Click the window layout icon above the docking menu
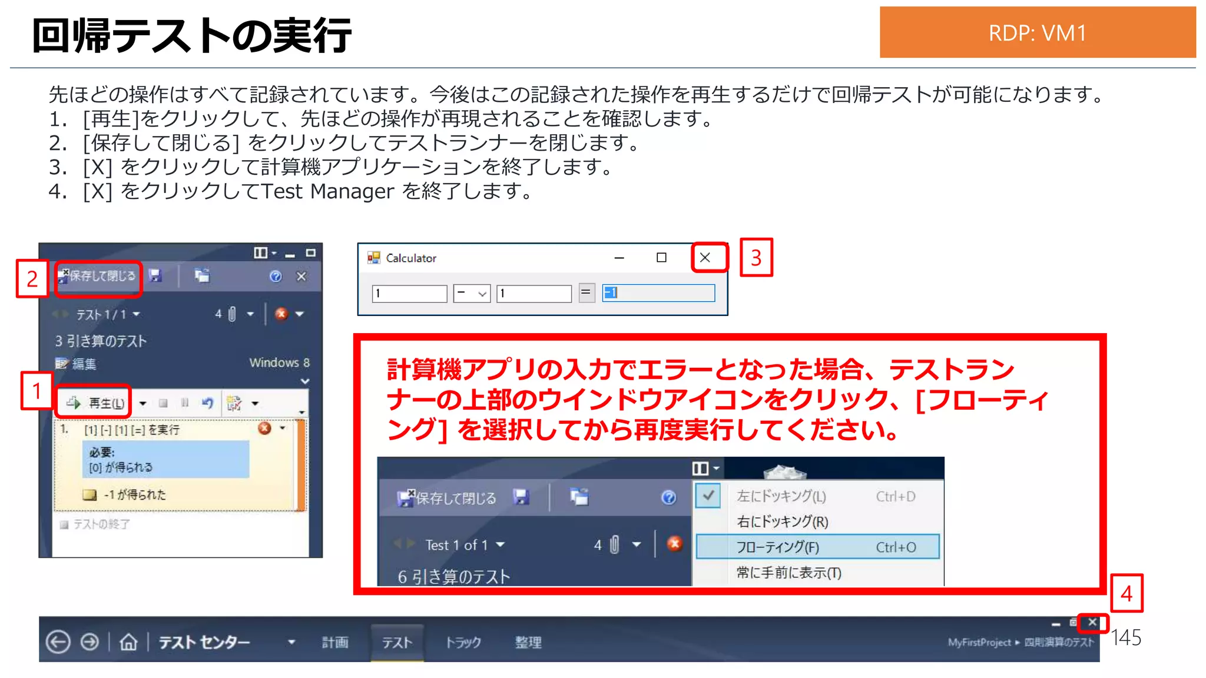The image size is (1206, 678). [700, 468]
